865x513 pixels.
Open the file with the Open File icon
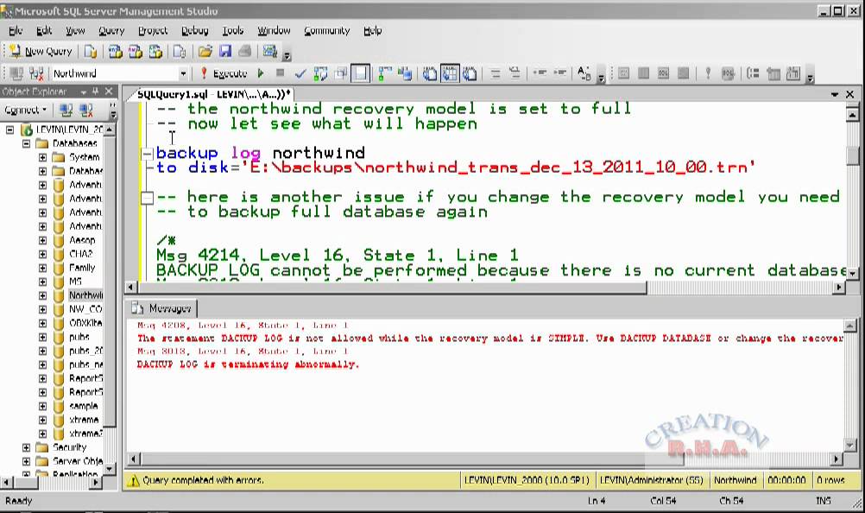(205, 51)
